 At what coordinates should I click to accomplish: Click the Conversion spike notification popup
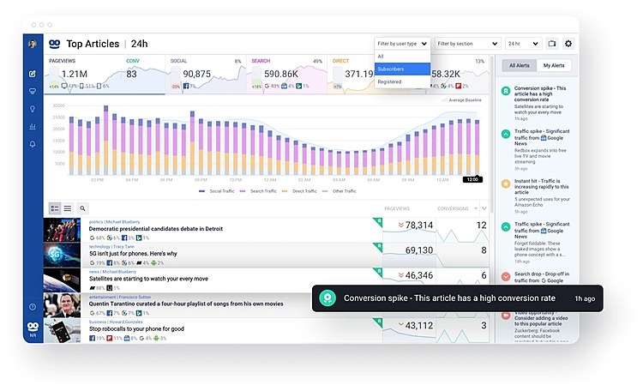point(458,298)
